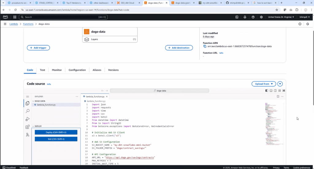Click the Deploy (Ctrl+Shift+U) button
Screen dimensions: 314x169
[56, 133]
